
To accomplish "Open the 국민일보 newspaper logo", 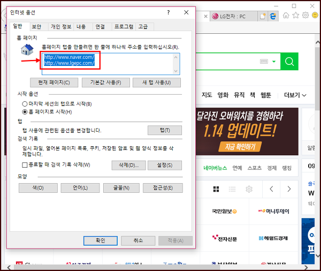I will point(224,211).
